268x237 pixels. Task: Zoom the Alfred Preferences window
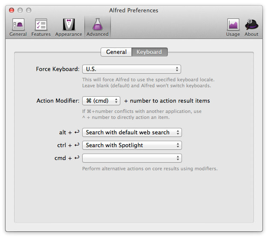[29, 10]
